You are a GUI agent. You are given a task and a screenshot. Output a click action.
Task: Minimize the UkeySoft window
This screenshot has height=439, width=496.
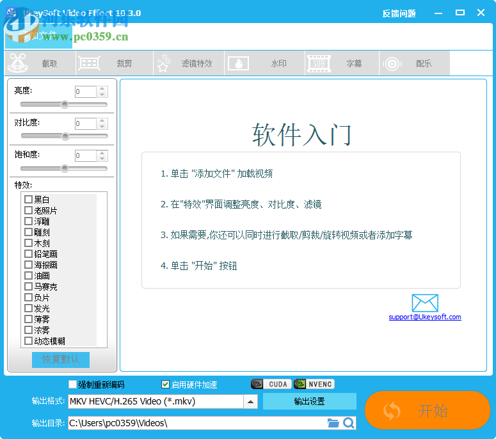438,13
